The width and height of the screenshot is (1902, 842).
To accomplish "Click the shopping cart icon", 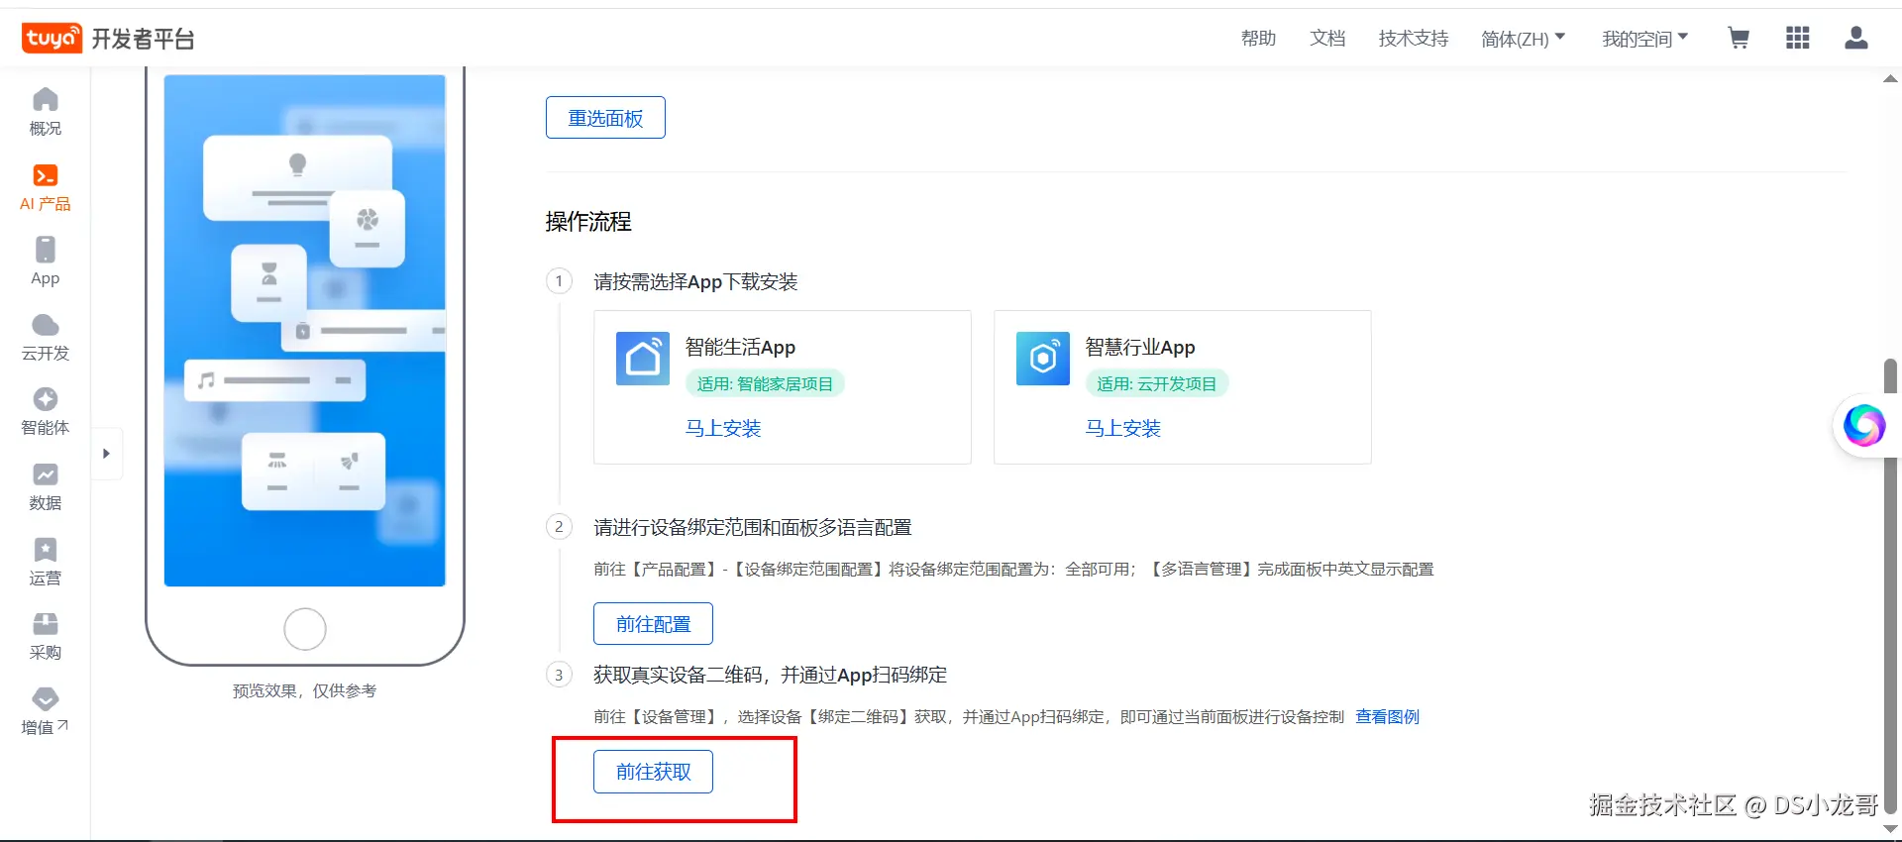I will tap(1739, 38).
